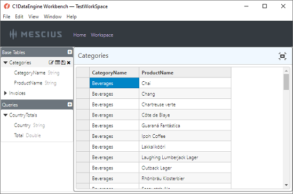Click scrollbar up arrow in data grid
This screenshot has width=293, height=194.
286,71
